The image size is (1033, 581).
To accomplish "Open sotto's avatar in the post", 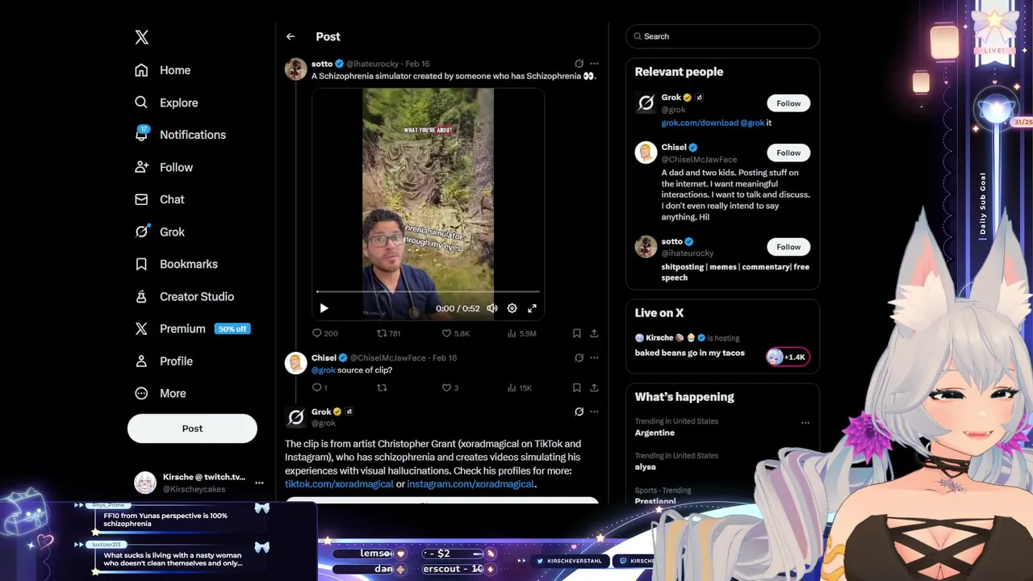I will [x=295, y=69].
